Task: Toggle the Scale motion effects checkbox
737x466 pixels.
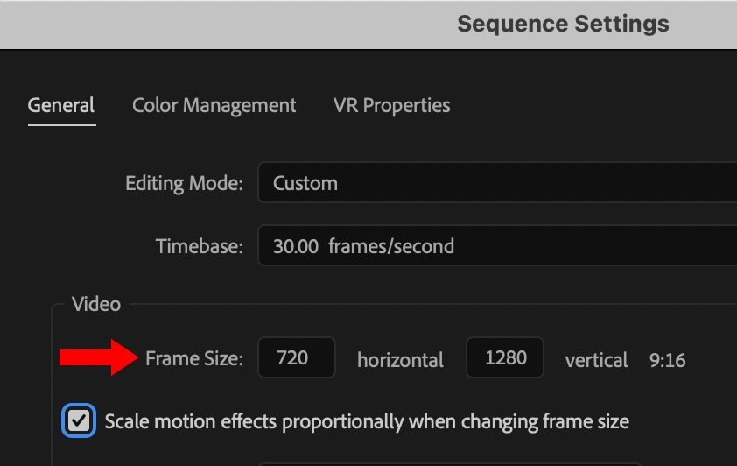Action: click(x=79, y=421)
